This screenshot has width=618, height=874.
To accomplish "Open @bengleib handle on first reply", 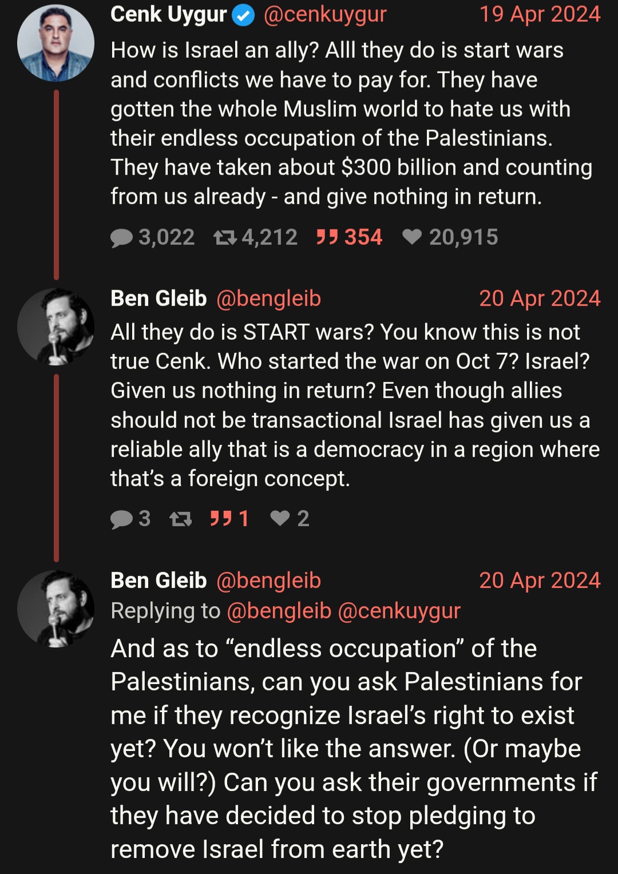I will pos(269,299).
